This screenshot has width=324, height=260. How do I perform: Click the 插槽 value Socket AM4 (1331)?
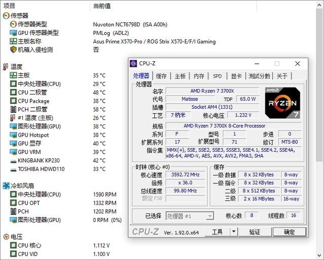(x=212, y=107)
